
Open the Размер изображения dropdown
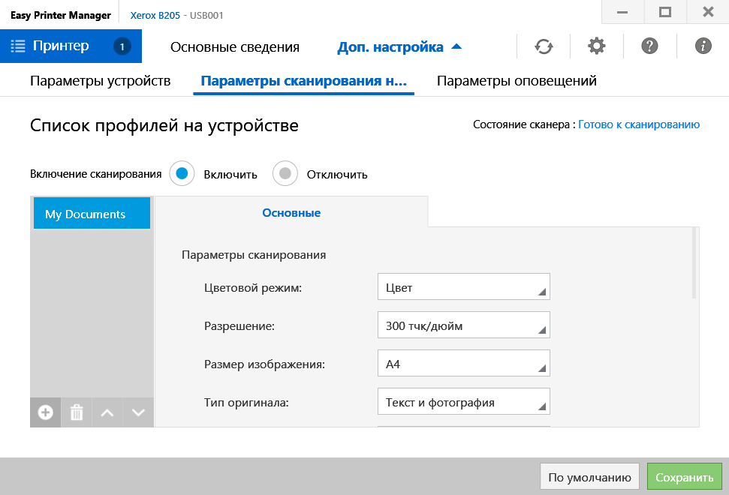point(463,364)
